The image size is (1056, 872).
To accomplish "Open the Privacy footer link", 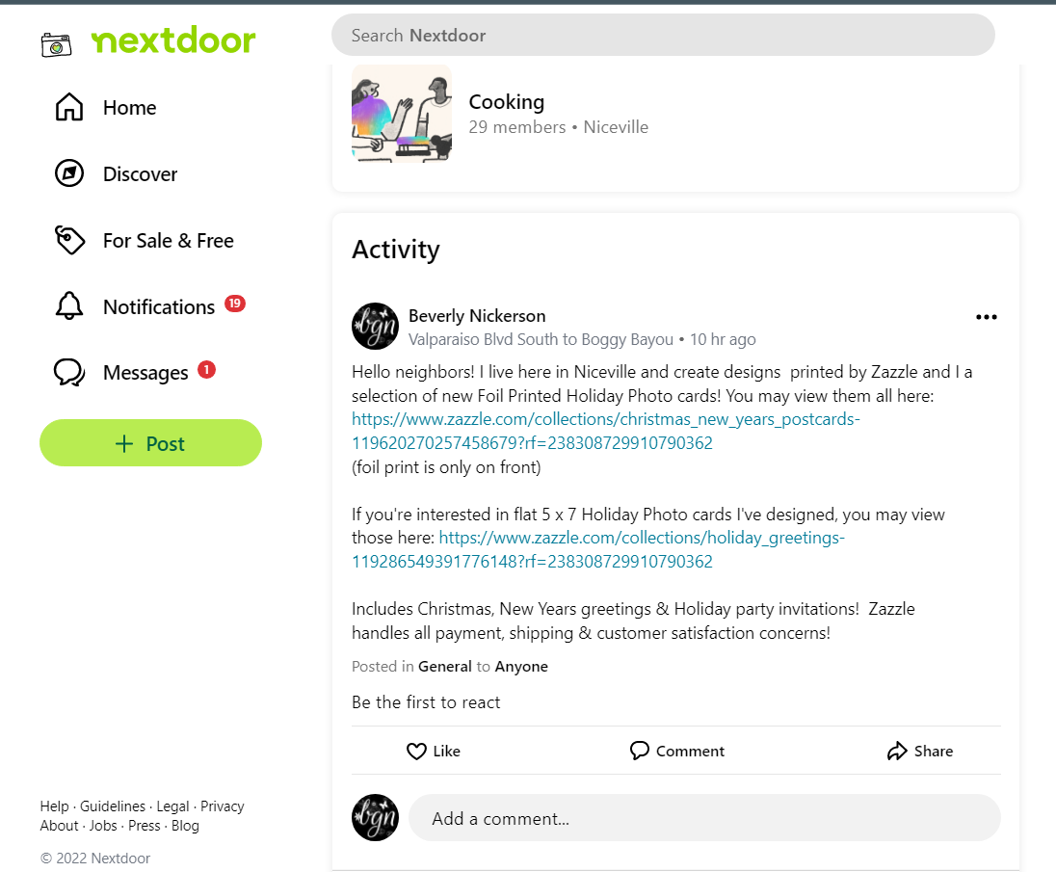I will pos(223,806).
